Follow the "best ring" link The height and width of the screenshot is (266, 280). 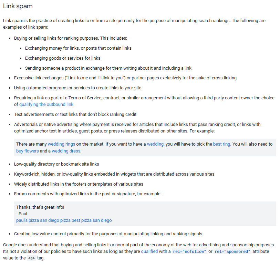pyautogui.click(x=221, y=144)
